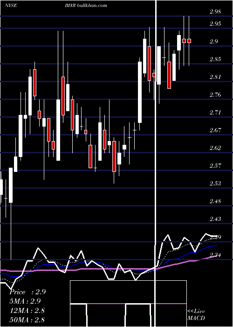Click the 2.57 price axis label

pyautogui.click(x=215, y=166)
